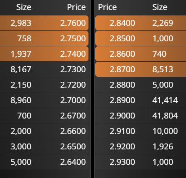Click the bid size 1,937 row

point(44,54)
